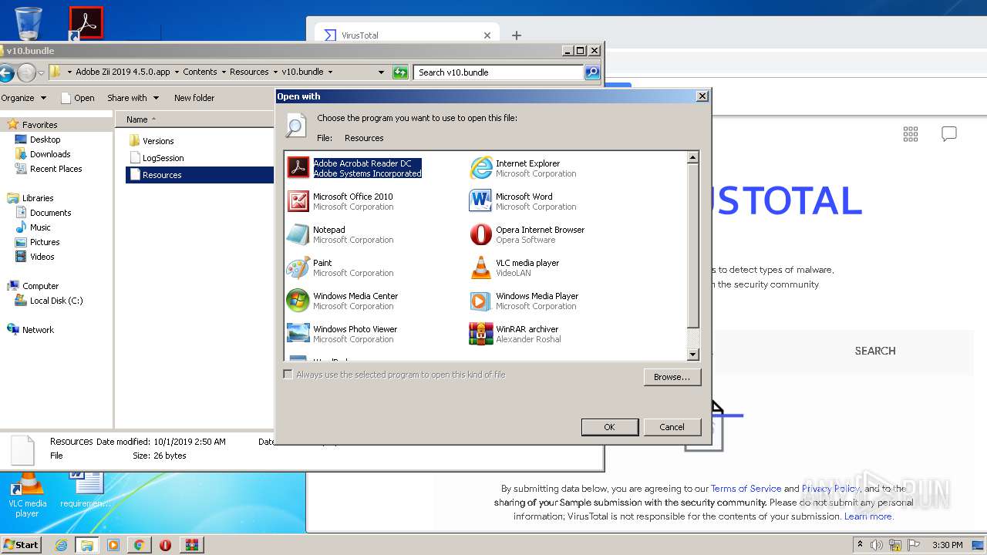
Task: Select Microsoft Office 2010 icon
Action: coord(298,200)
